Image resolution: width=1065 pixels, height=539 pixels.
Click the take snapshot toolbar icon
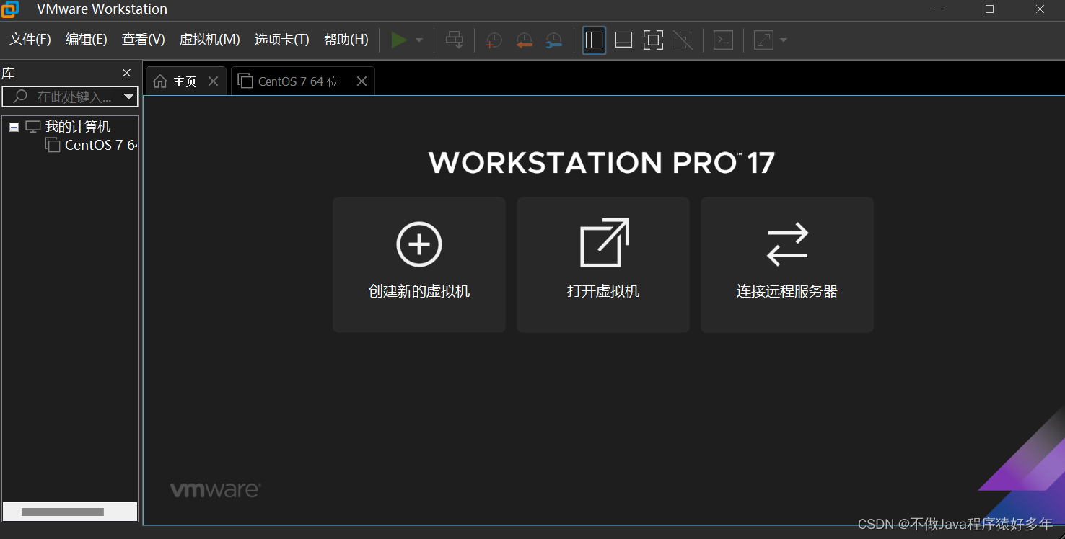click(494, 40)
